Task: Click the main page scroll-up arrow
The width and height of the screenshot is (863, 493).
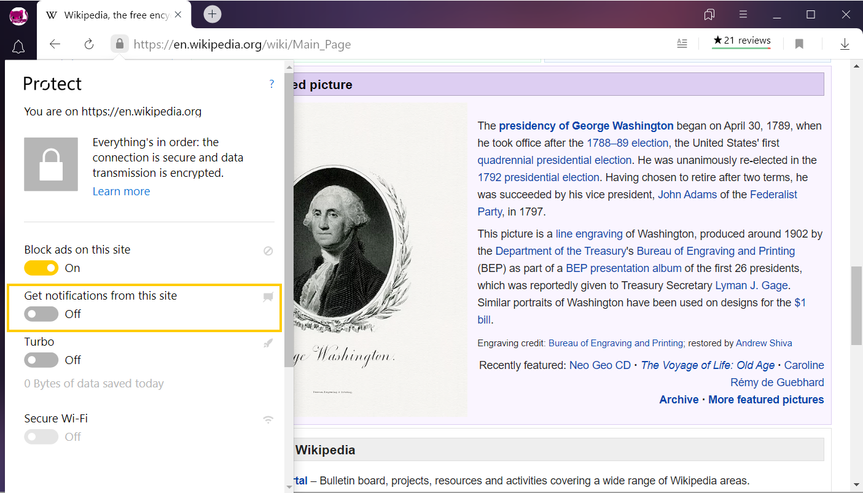Action: (x=857, y=65)
